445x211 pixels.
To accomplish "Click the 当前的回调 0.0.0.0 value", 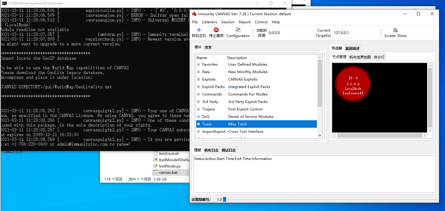I will click(x=274, y=33).
